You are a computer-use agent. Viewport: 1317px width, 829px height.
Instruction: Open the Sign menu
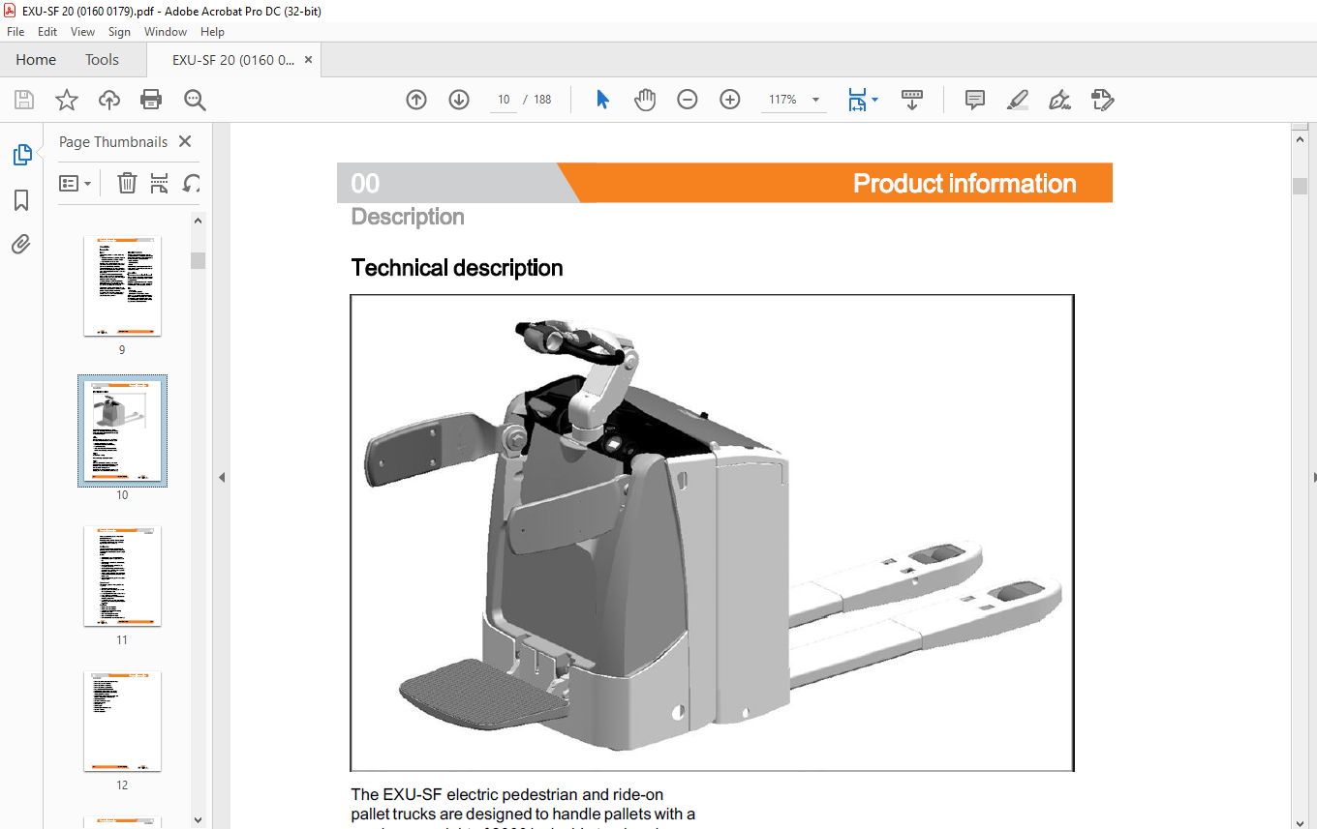coord(119,32)
